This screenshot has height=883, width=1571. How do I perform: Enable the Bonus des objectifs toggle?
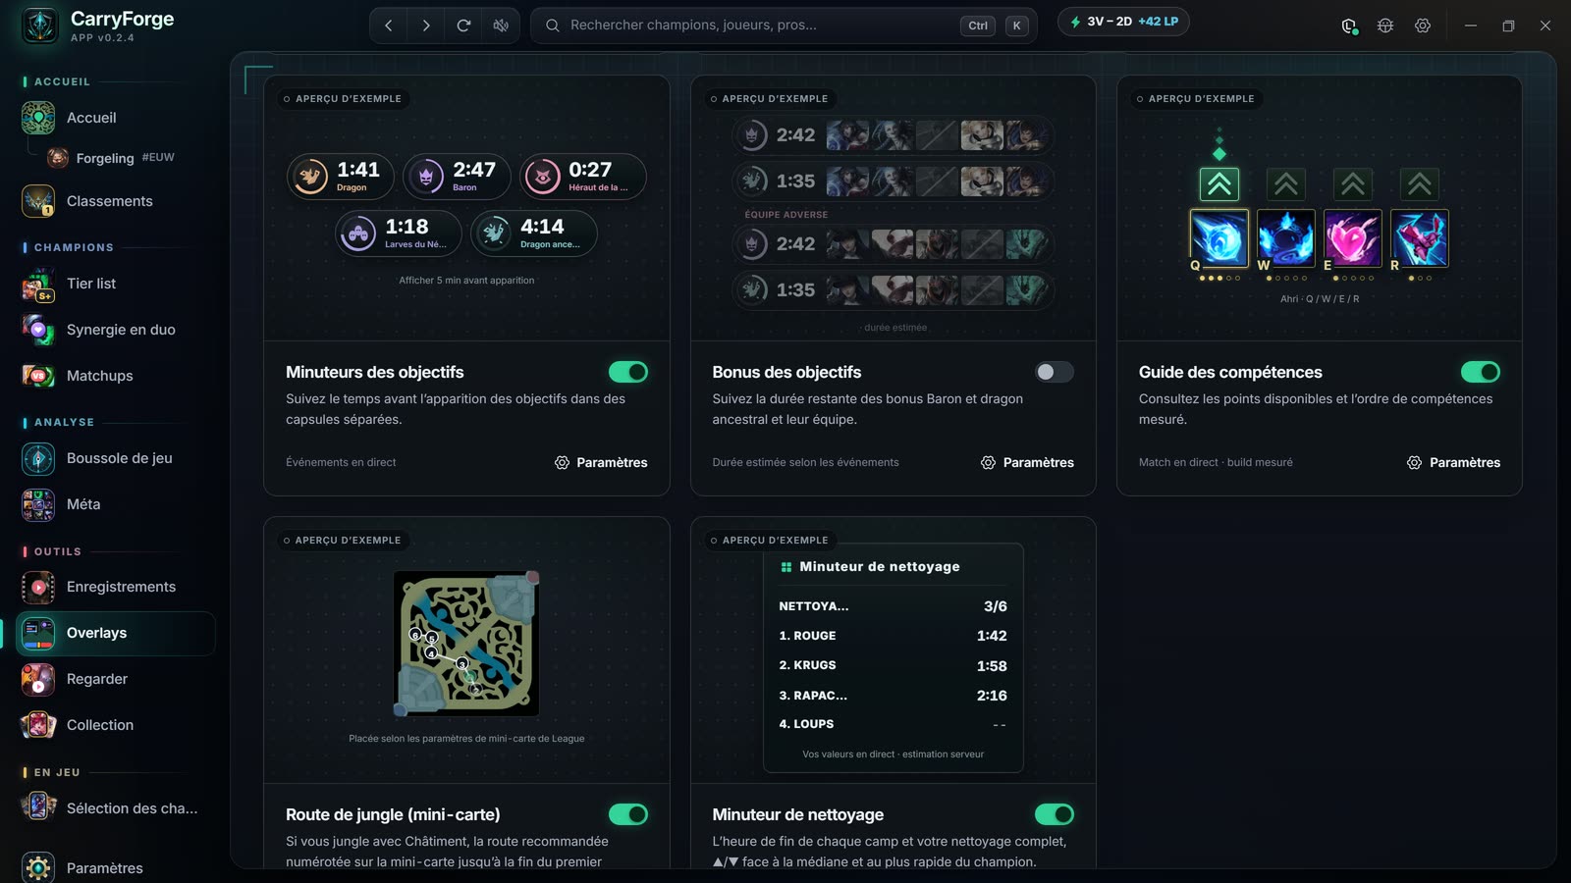(x=1055, y=372)
